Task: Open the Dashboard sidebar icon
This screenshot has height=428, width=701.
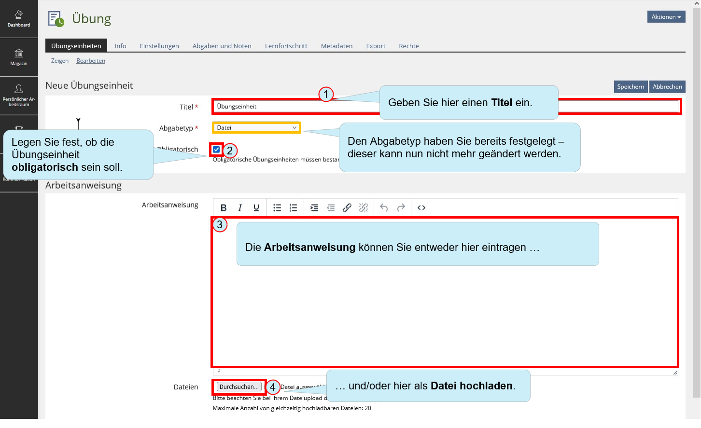Action: coord(19,19)
